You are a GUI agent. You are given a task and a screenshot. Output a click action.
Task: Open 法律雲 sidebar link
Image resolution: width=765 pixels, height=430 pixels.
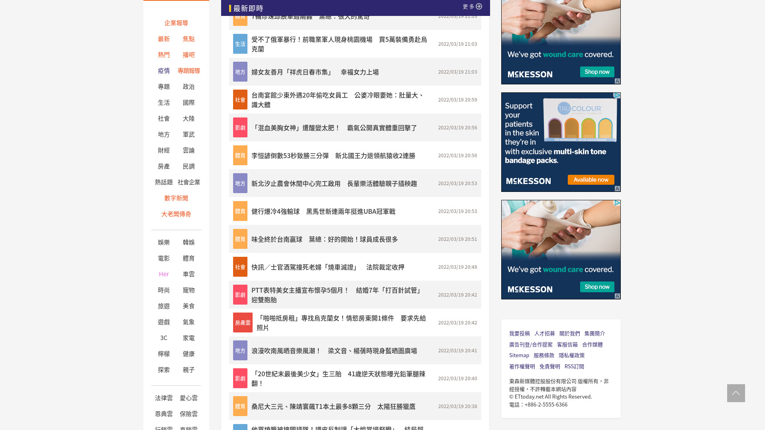(164, 398)
